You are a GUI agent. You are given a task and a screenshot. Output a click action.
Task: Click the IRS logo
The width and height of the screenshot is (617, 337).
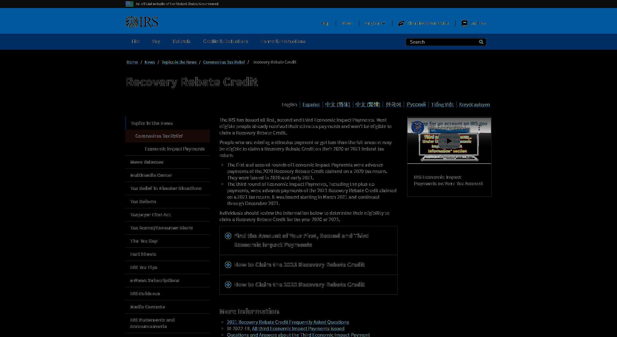[x=142, y=22]
